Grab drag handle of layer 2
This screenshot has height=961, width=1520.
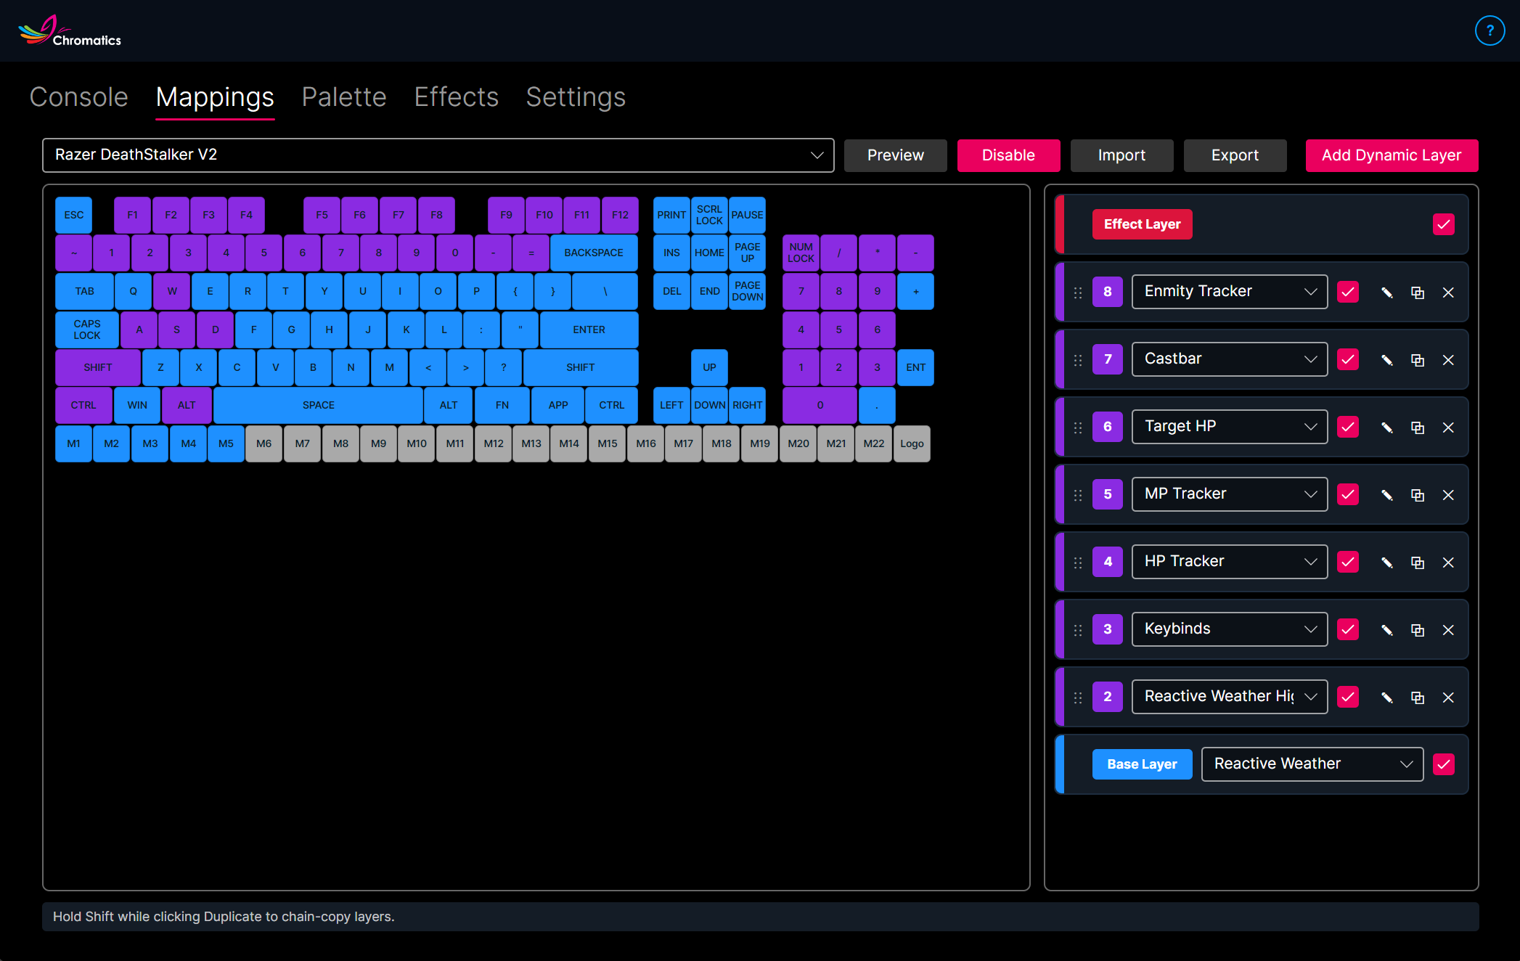[x=1078, y=698]
